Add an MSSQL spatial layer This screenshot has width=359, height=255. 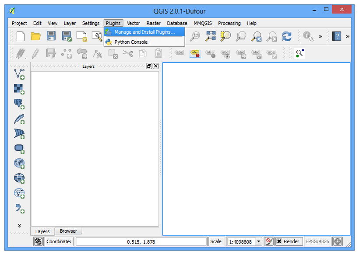pyautogui.click(x=19, y=133)
